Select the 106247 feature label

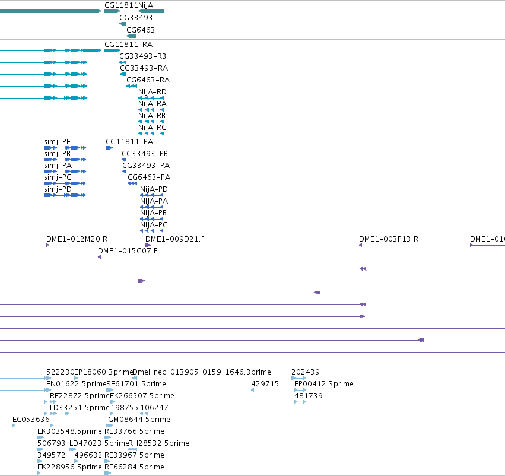point(154,408)
